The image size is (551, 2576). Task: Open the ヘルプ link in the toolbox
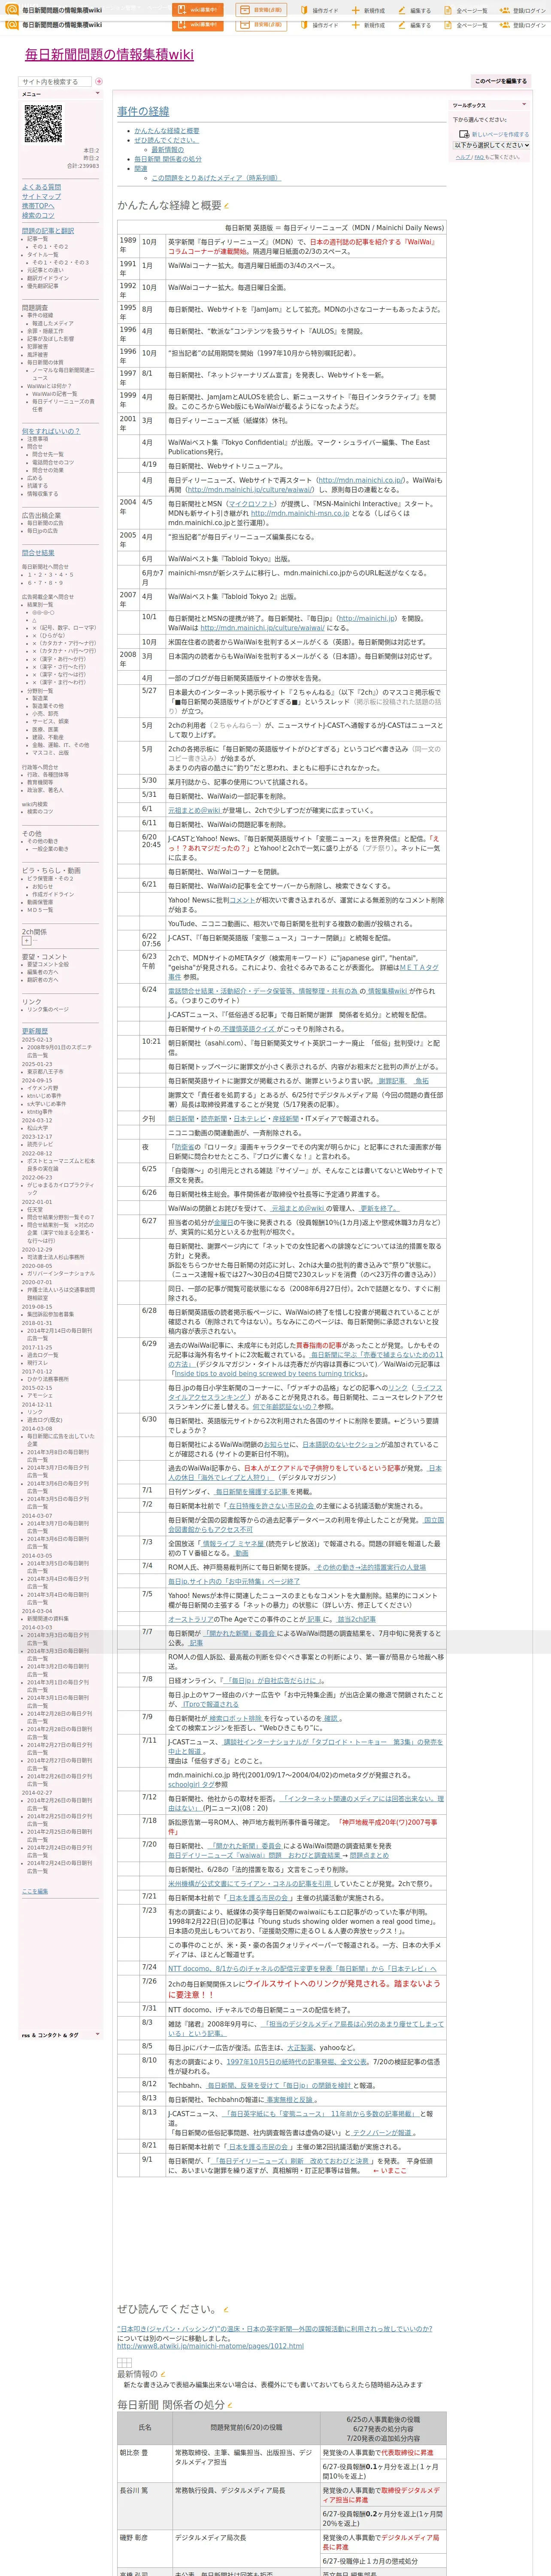(463, 157)
